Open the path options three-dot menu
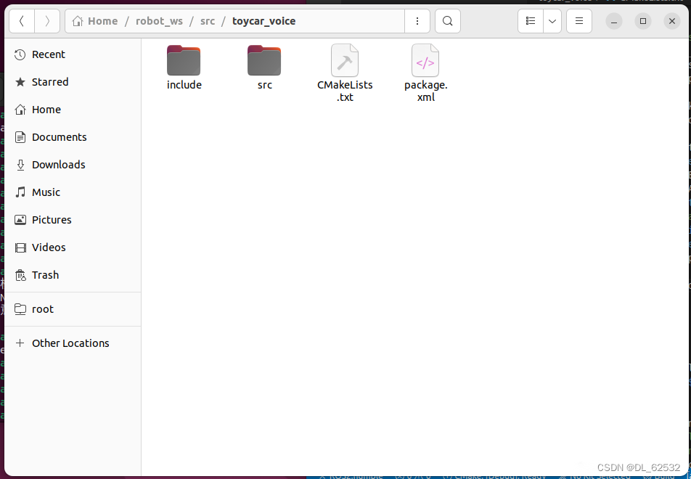The width and height of the screenshot is (691, 479). [x=417, y=21]
